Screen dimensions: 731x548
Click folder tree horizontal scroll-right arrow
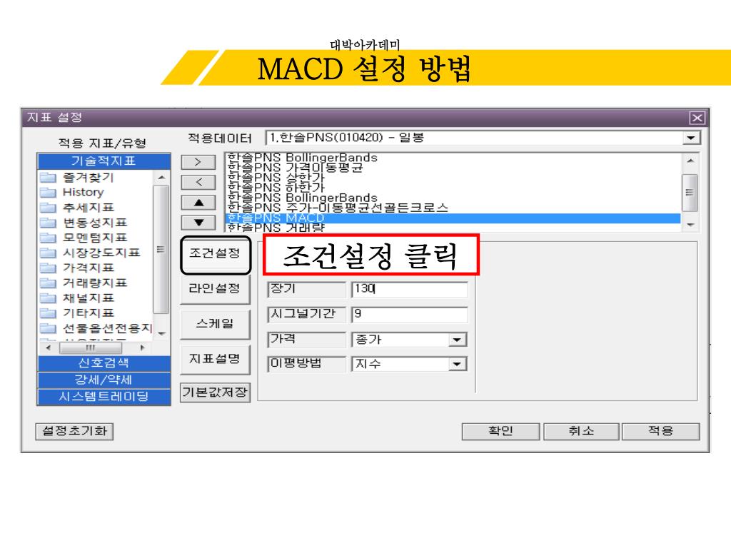(142, 347)
